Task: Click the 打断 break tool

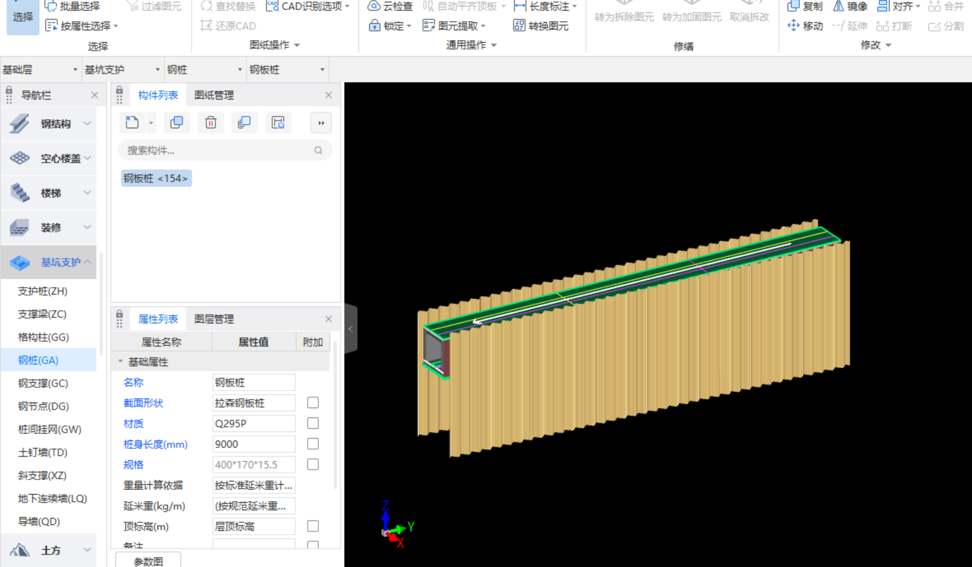Action: point(894,26)
